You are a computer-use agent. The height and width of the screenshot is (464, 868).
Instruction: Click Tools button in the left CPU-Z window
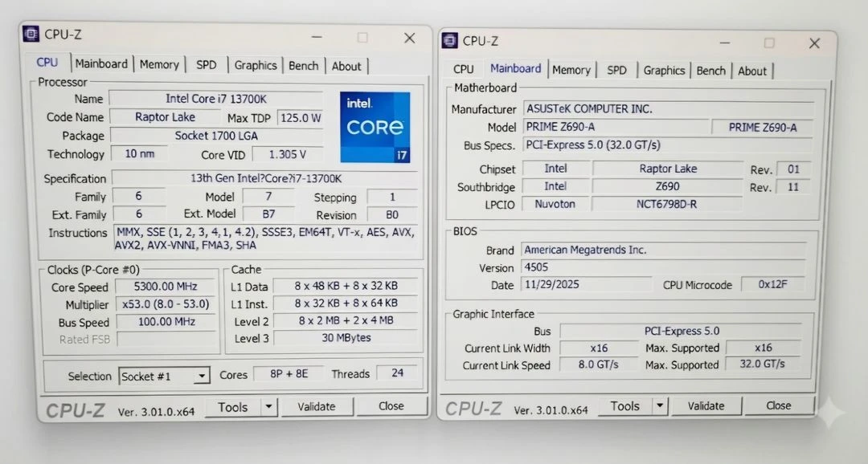[232, 407]
